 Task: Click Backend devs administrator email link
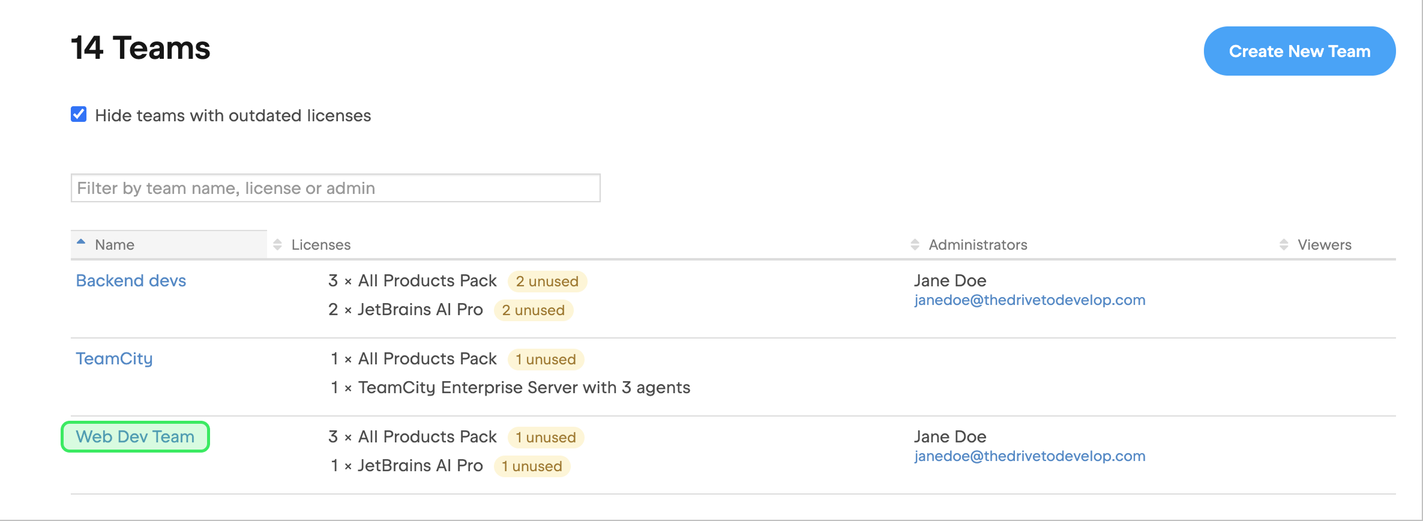tap(1029, 300)
